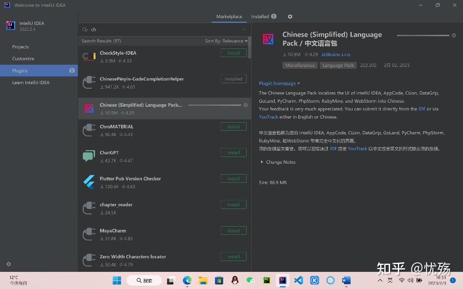Viewport: 463px width, 289px height.
Task: Install Zero Width Characters locator
Action: (234, 256)
